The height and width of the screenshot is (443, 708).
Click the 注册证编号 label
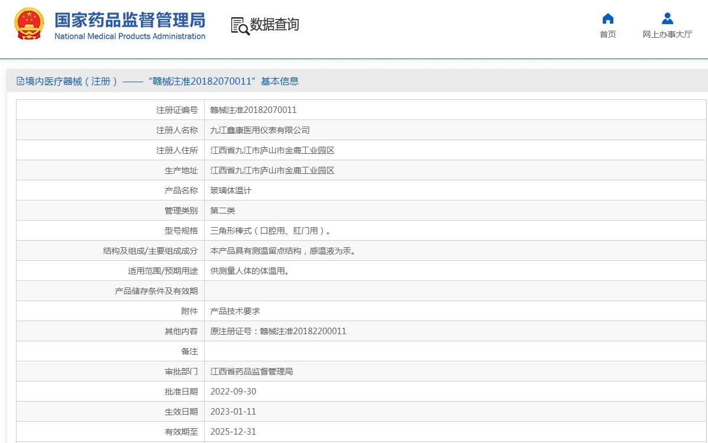[x=177, y=110]
